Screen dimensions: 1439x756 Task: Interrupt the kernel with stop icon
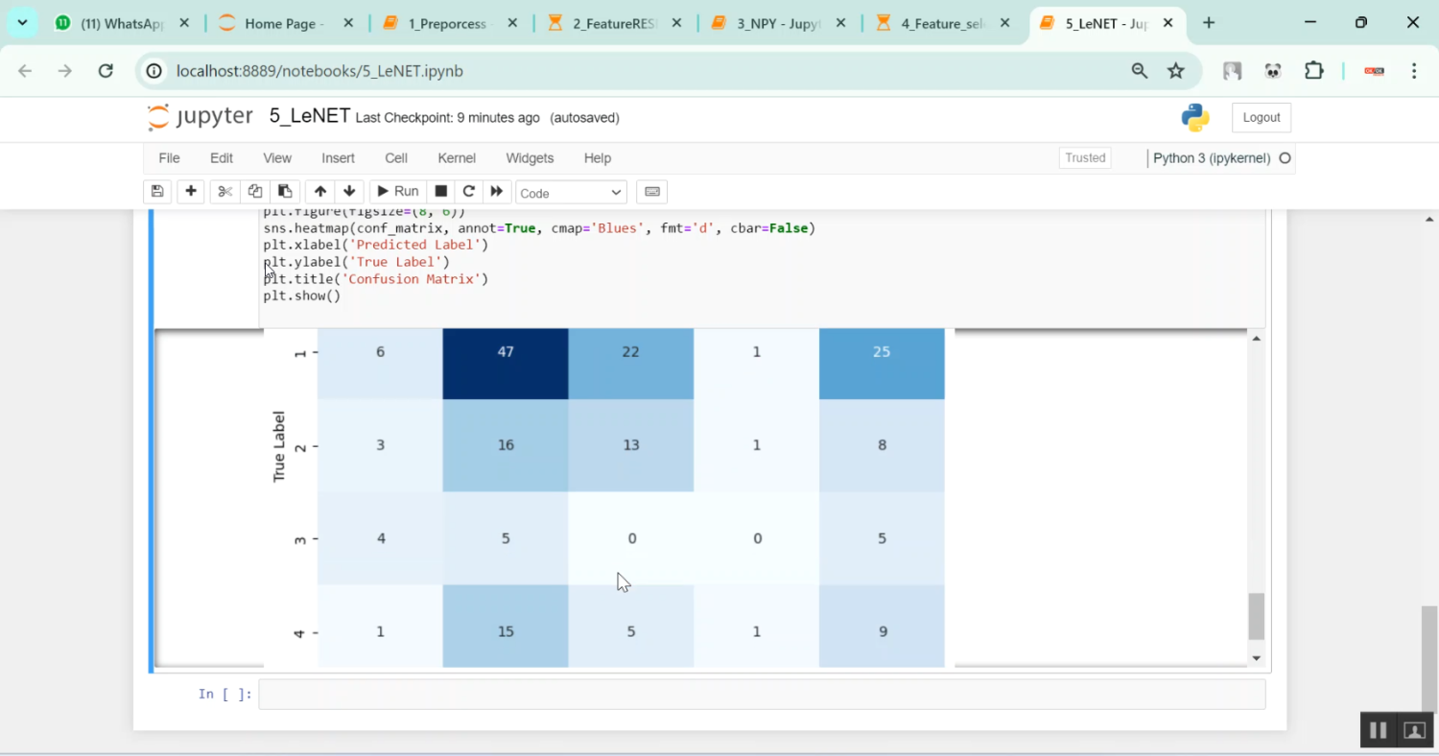(x=441, y=192)
